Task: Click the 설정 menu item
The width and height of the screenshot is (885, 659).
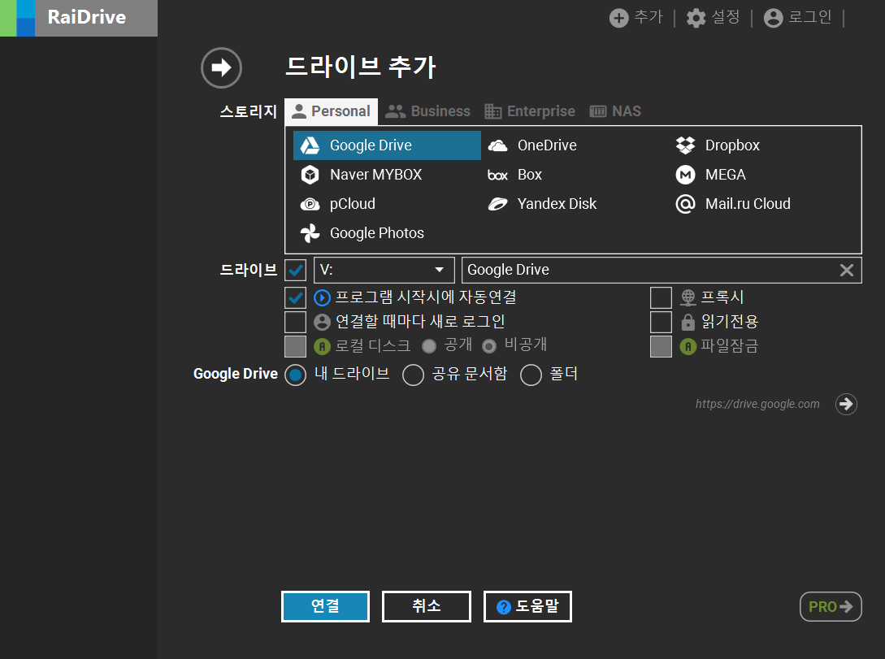Action: click(726, 17)
